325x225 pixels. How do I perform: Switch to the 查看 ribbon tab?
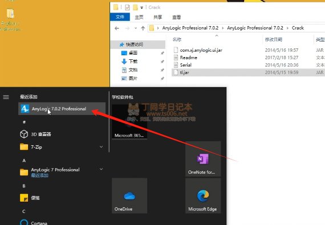pyautogui.click(x=176, y=17)
